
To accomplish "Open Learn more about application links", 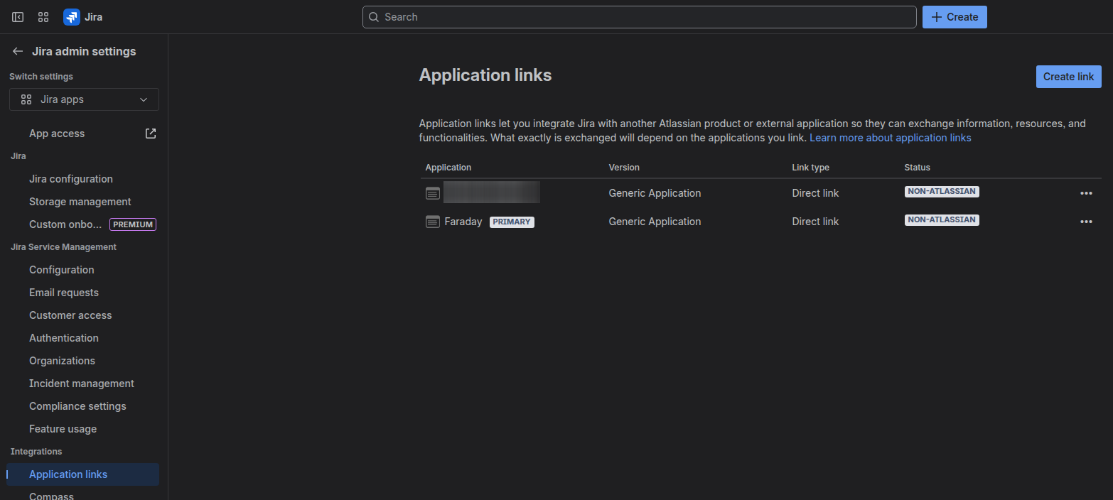I will point(890,138).
